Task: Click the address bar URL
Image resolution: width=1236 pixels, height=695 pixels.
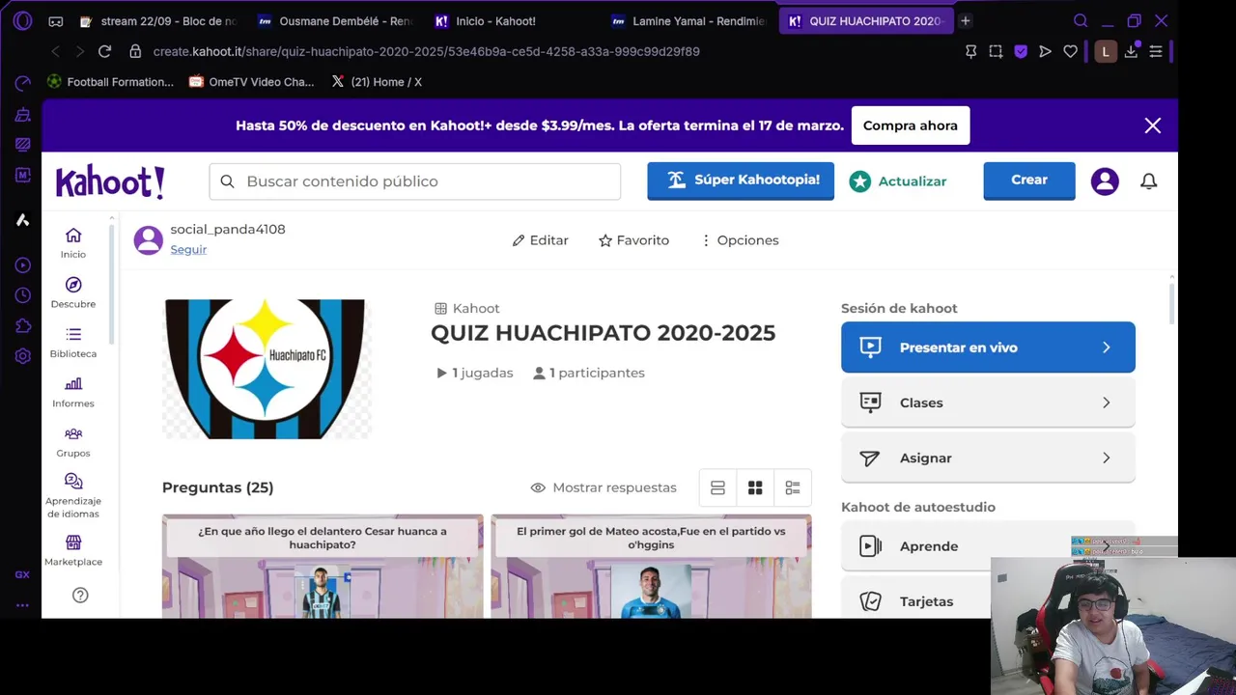Action: pos(426,51)
